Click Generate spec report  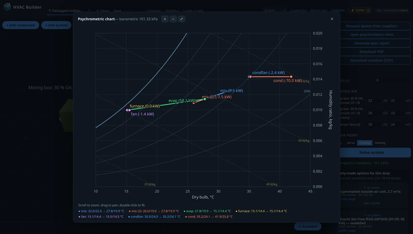(x=372, y=43)
